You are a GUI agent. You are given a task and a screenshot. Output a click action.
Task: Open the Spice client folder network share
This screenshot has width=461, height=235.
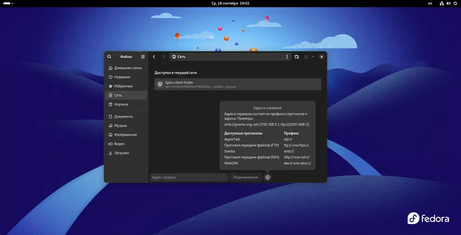pyautogui.click(x=237, y=84)
